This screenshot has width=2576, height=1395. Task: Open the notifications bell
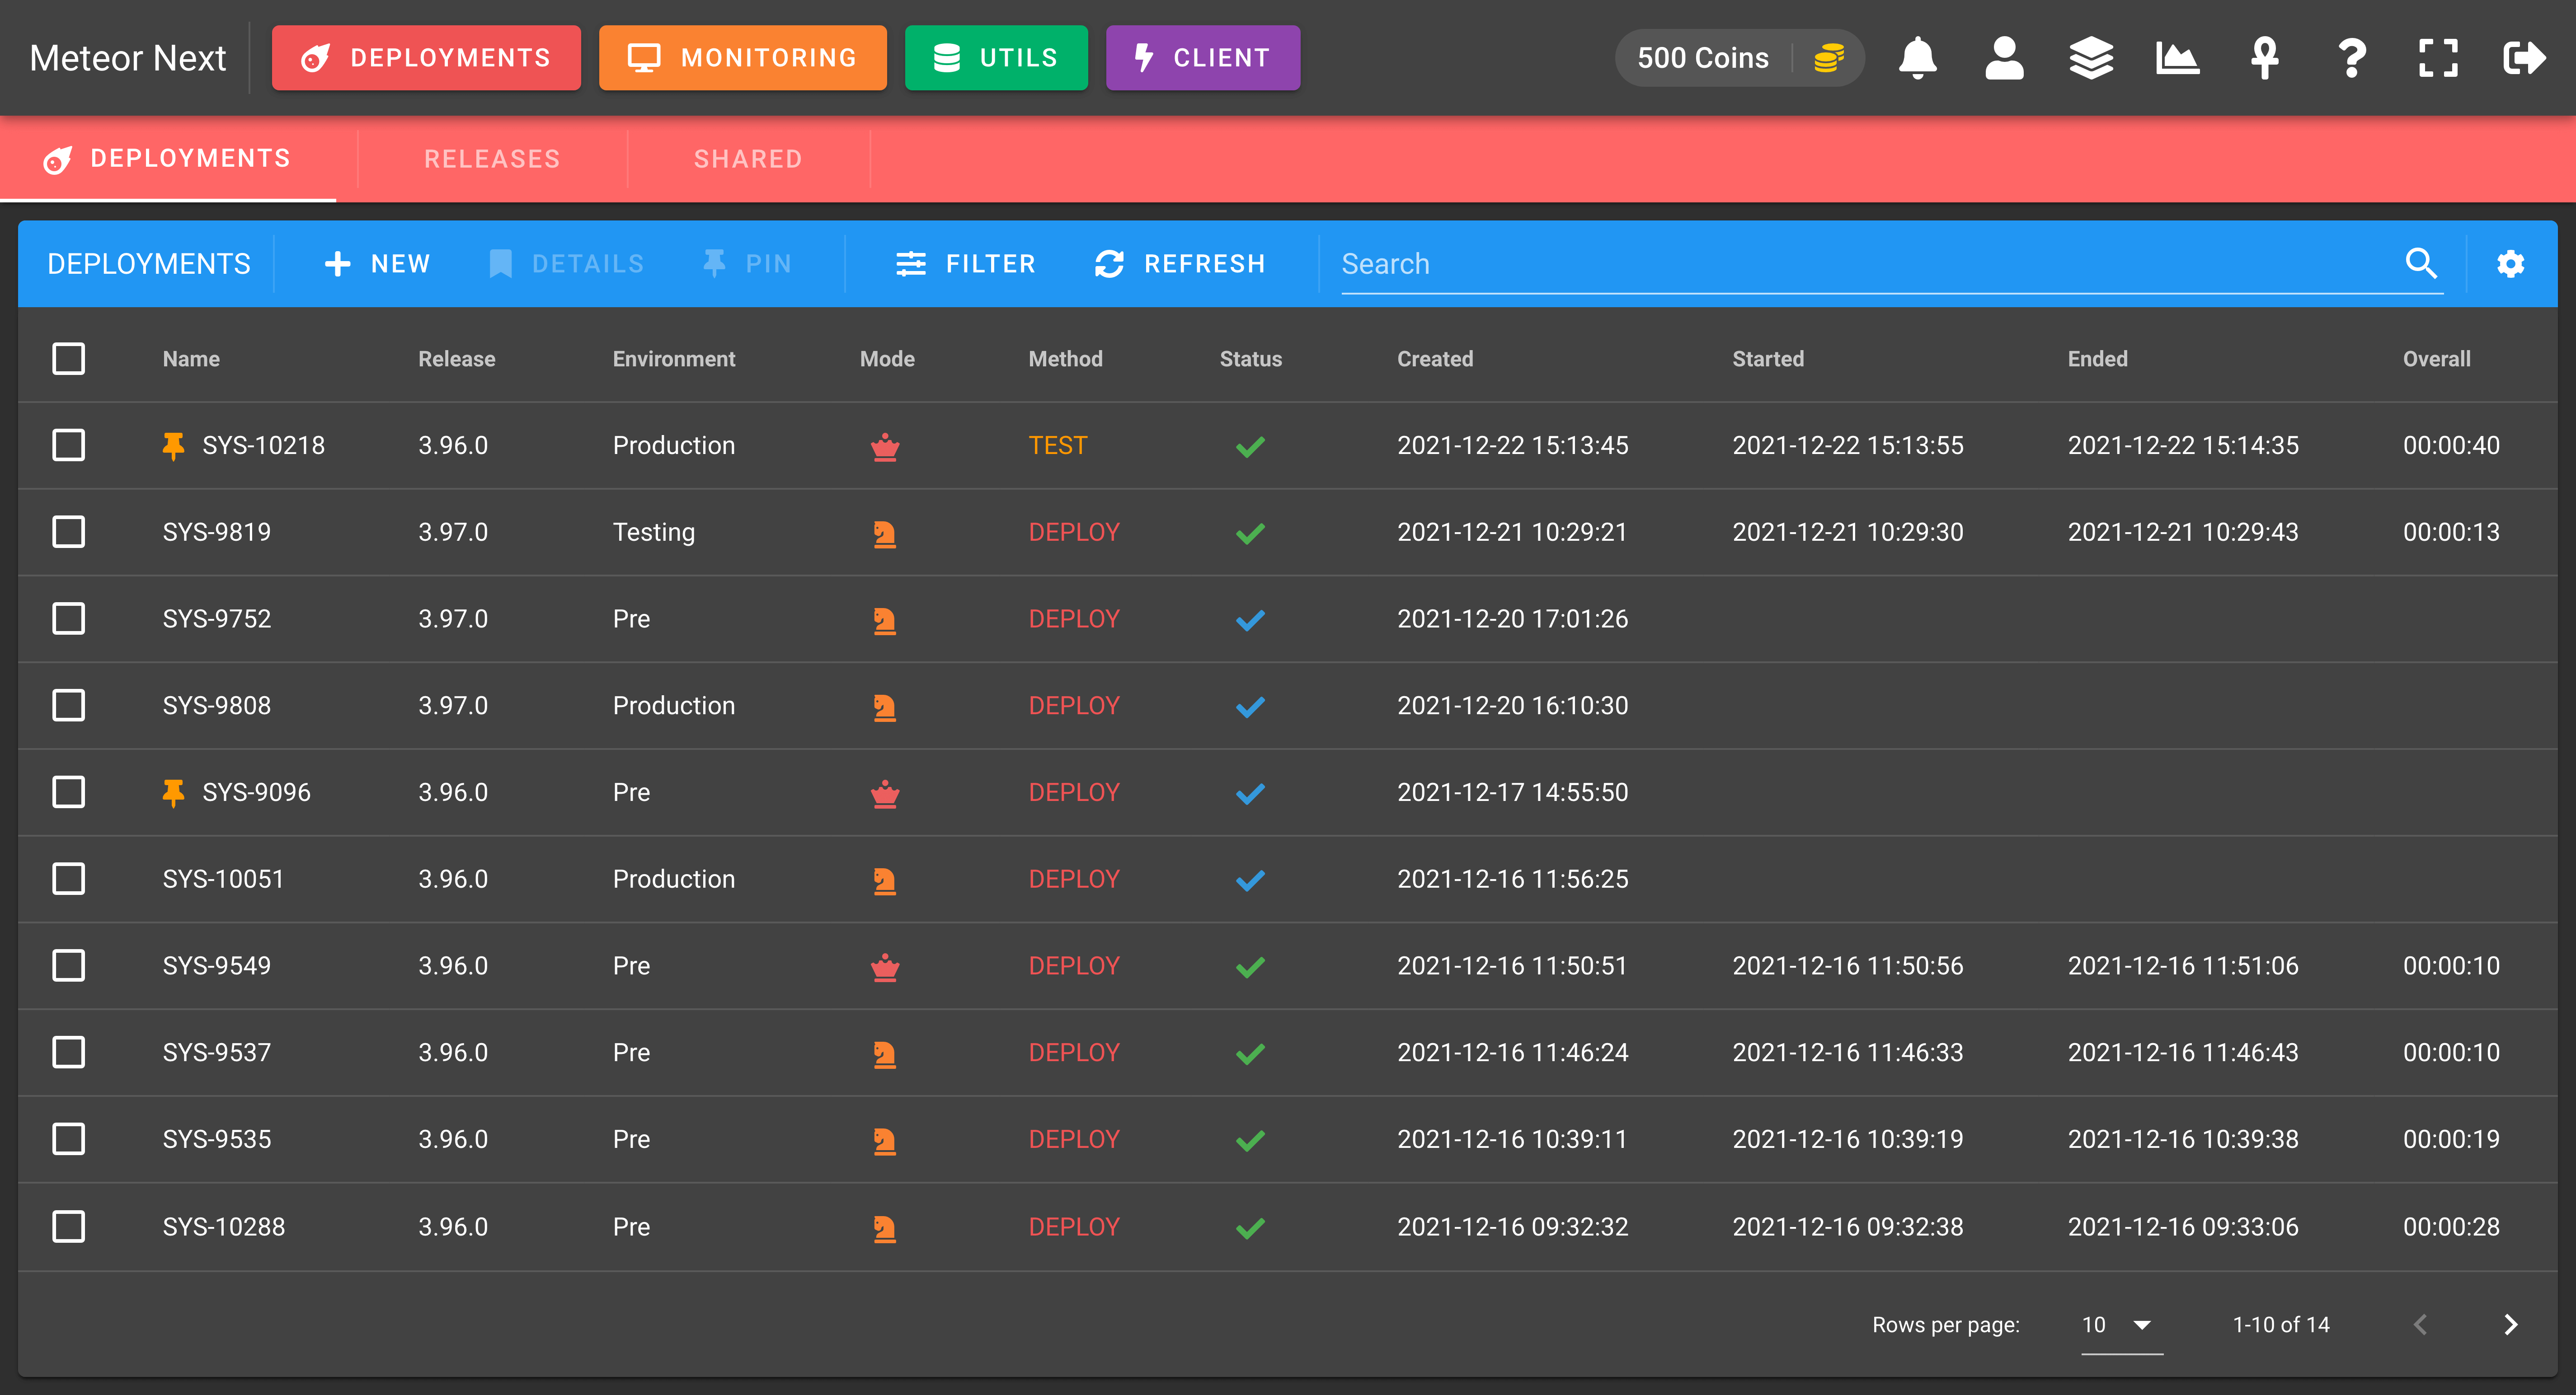point(1917,58)
